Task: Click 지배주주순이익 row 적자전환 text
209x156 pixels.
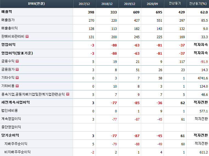Action: coord(201,144)
